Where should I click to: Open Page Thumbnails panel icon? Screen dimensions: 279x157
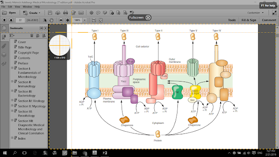coord(4,28)
